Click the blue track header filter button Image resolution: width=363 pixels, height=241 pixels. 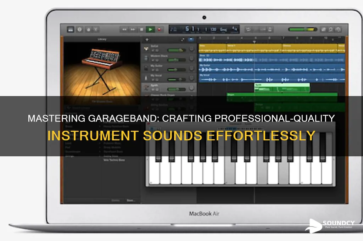coord(191,40)
